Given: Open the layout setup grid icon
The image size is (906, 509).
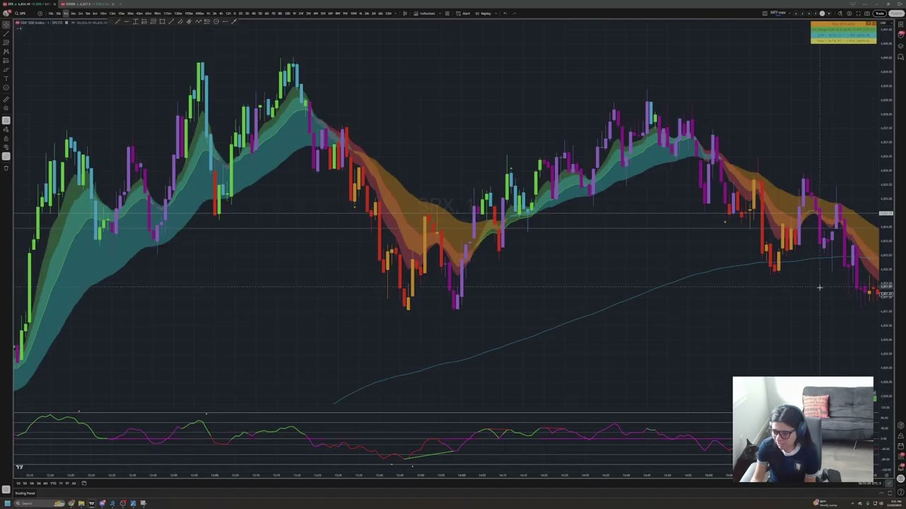Looking at the screenshot, I should [764, 13].
